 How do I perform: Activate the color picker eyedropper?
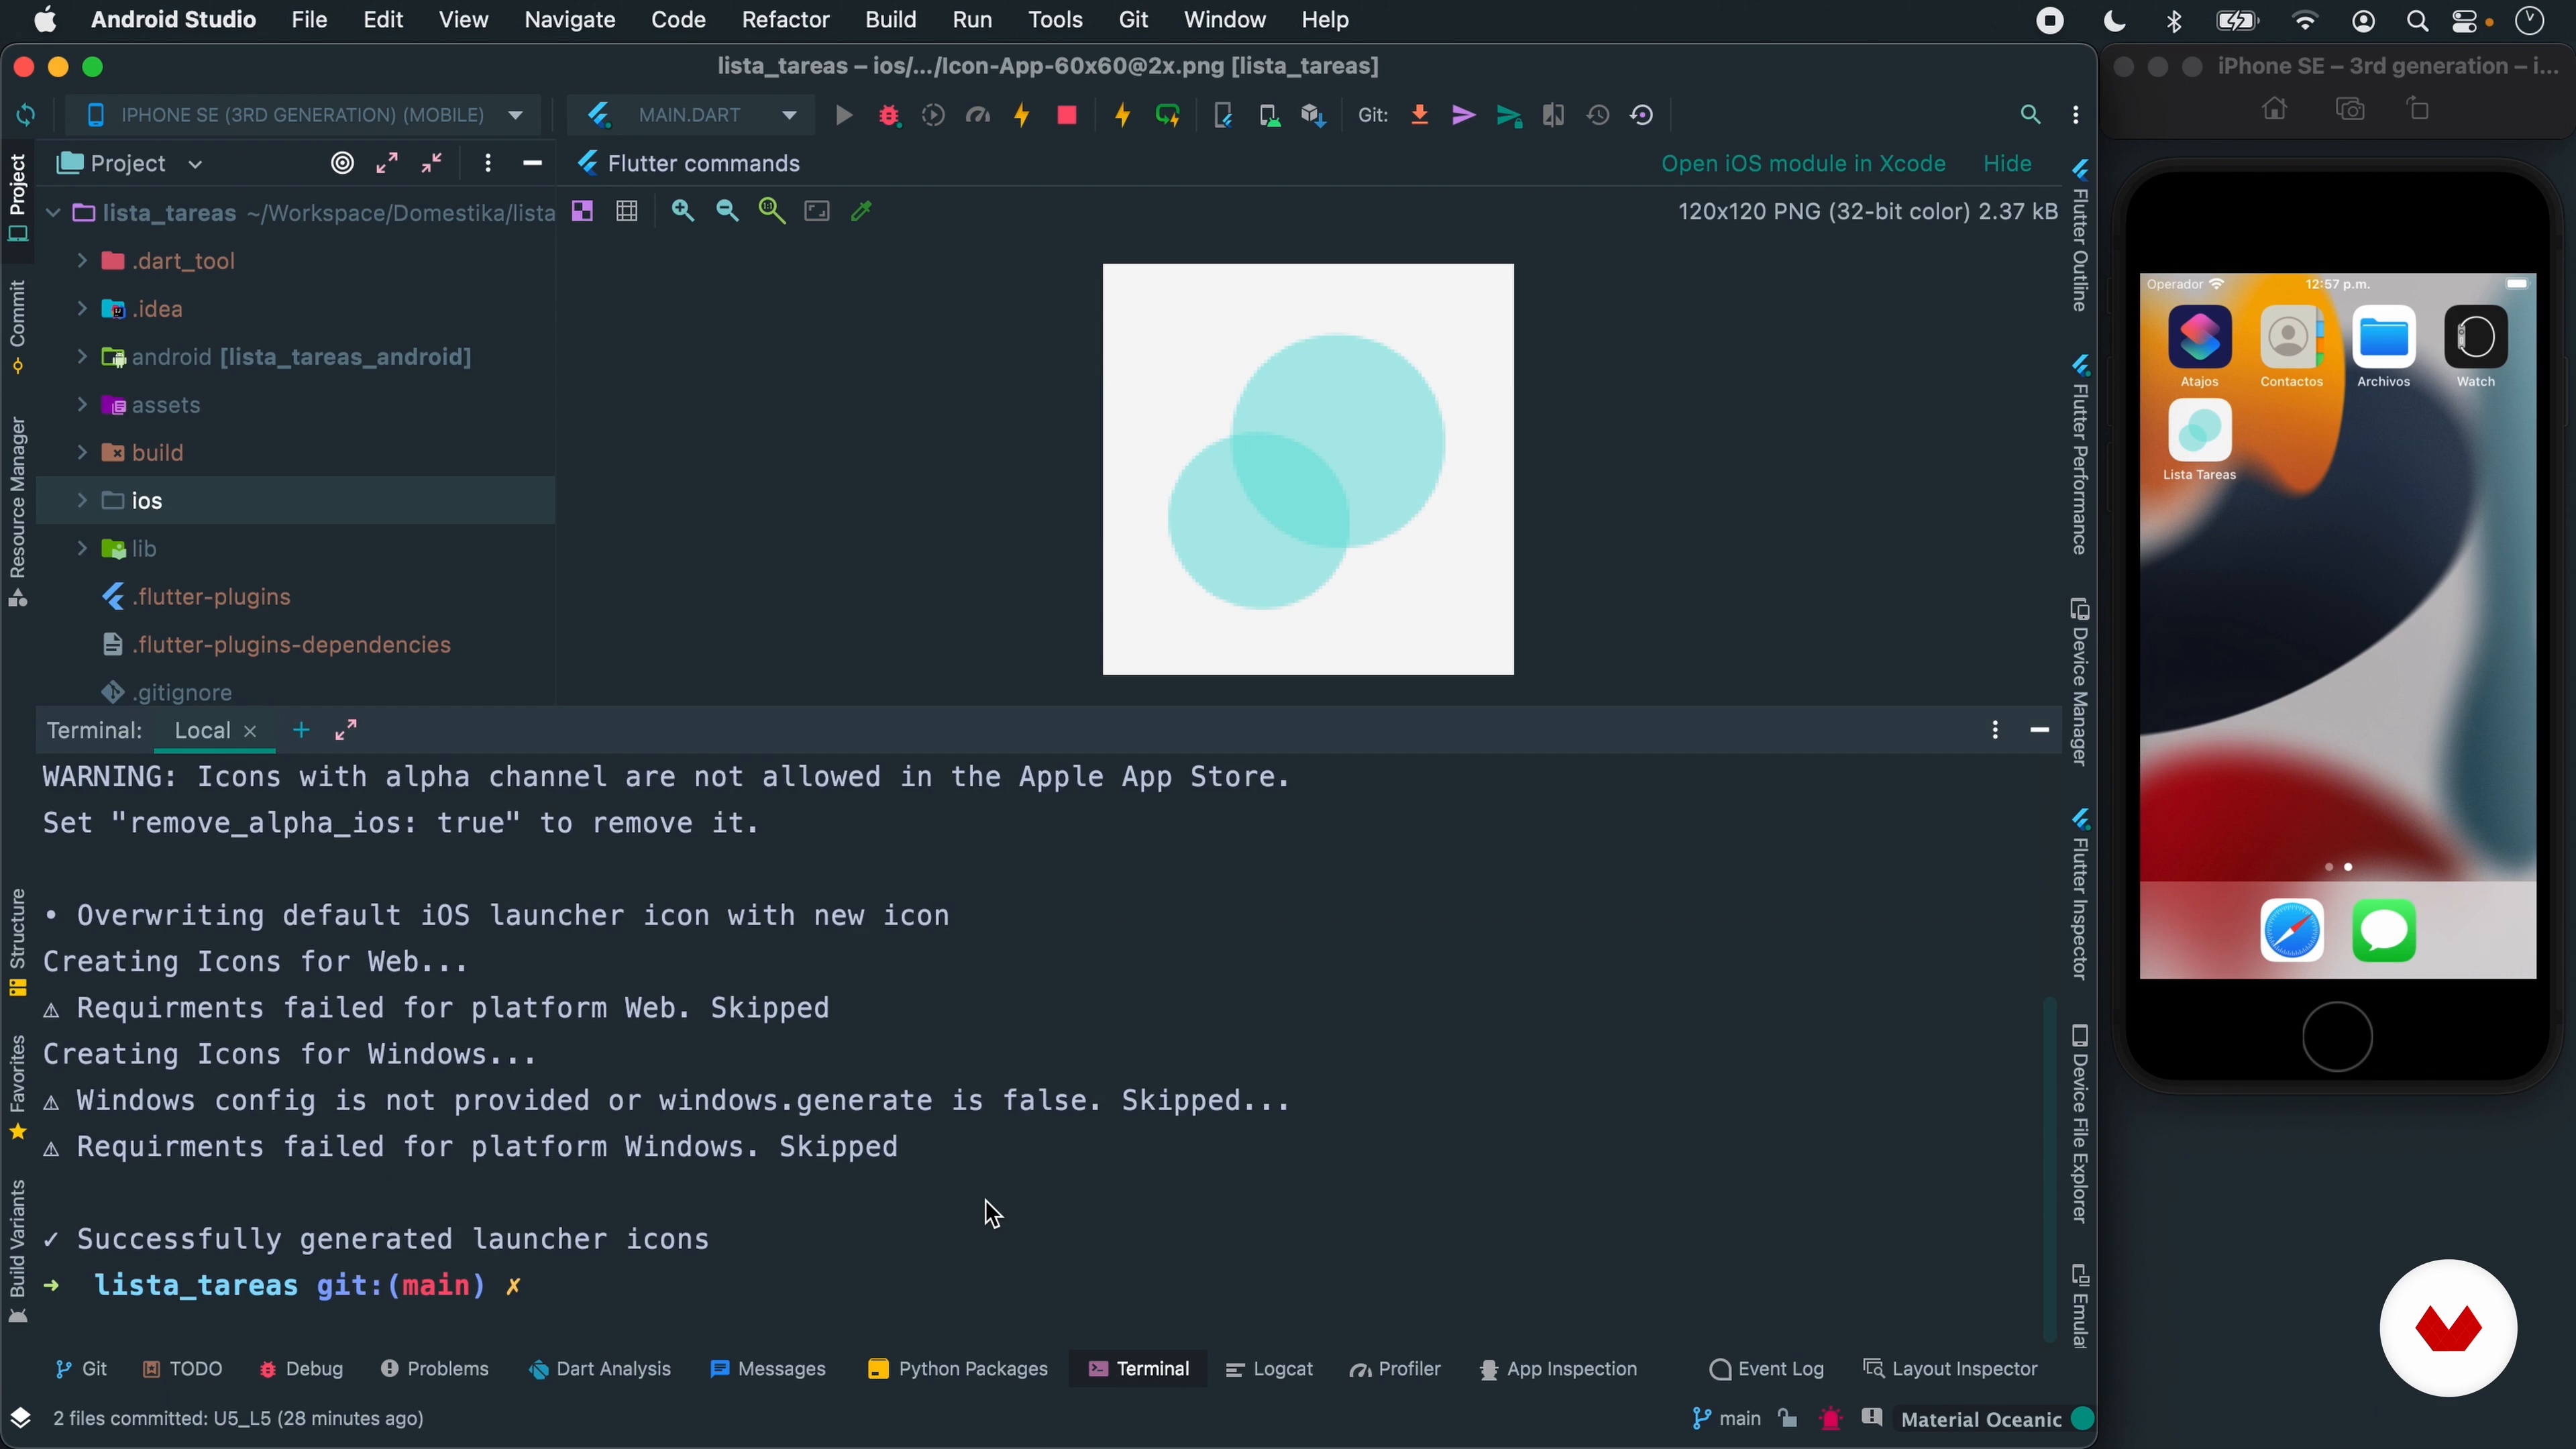point(861,211)
